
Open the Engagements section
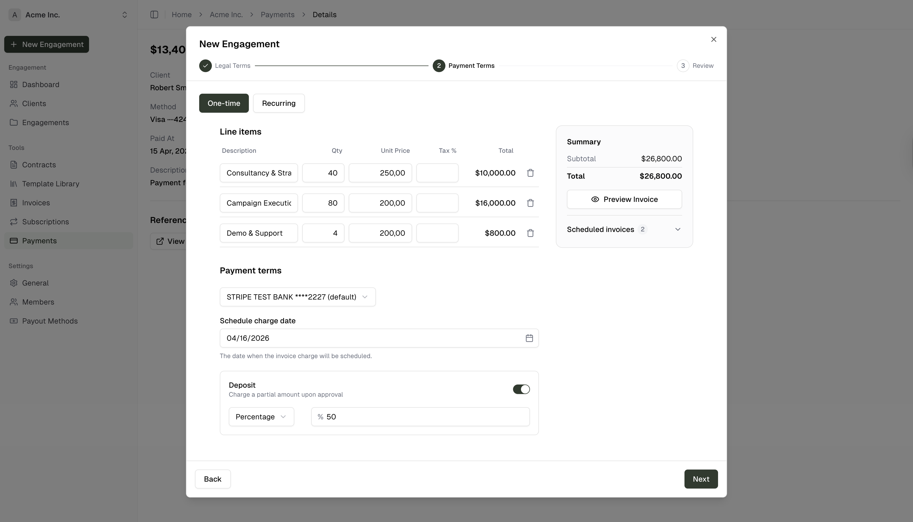click(x=46, y=122)
